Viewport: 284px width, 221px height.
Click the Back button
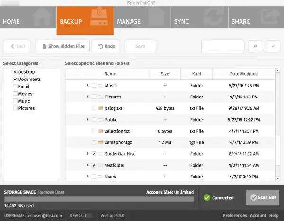click(x=17, y=46)
